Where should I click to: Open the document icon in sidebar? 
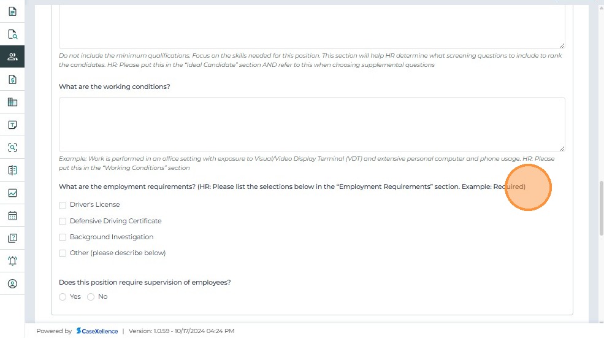[x=12, y=12]
